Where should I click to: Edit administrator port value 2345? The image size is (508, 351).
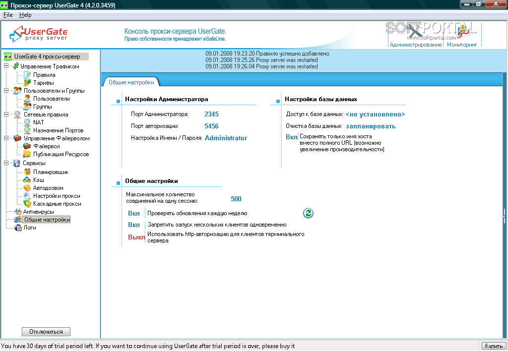(211, 114)
